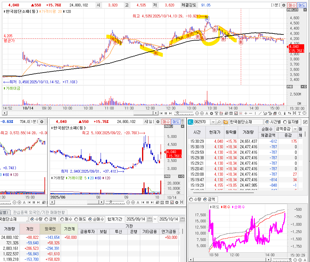Click the K logo icon beside stock code 062970

point(191,122)
